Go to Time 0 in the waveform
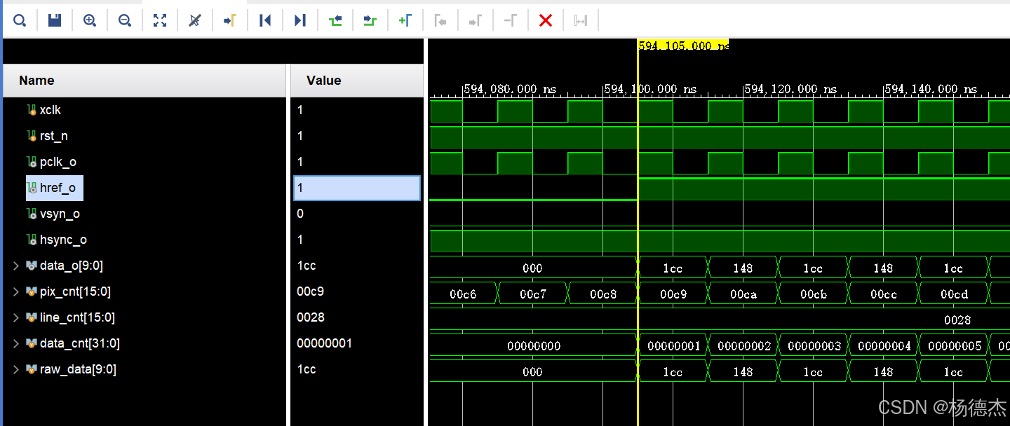This screenshot has width=1010, height=426. coord(265,20)
